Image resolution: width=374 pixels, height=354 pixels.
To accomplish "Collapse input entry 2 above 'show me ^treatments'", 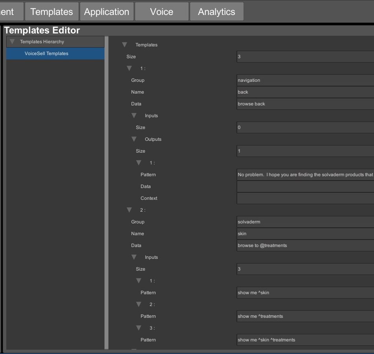I will pos(139,304).
